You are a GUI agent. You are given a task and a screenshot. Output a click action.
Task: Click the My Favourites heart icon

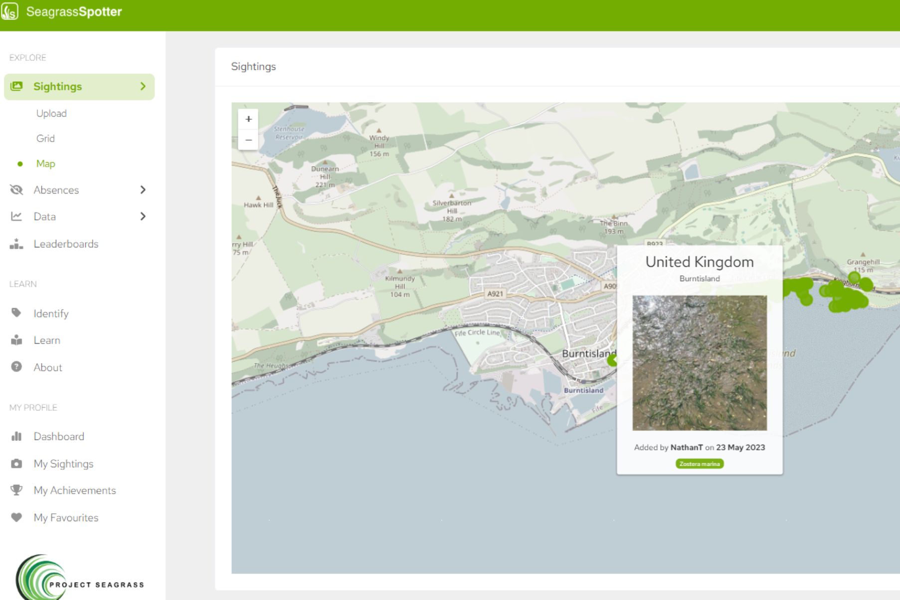(x=16, y=518)
